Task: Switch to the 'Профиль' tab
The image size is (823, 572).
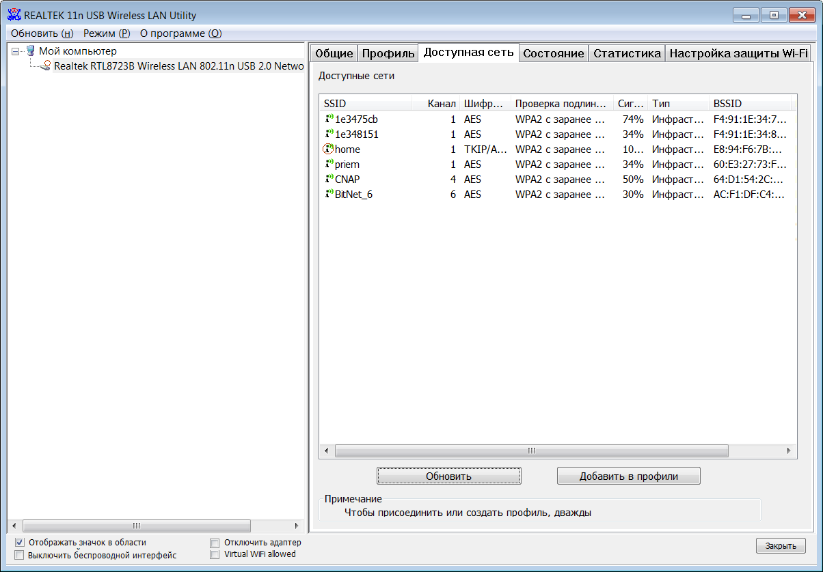Action: pos(388,54)
